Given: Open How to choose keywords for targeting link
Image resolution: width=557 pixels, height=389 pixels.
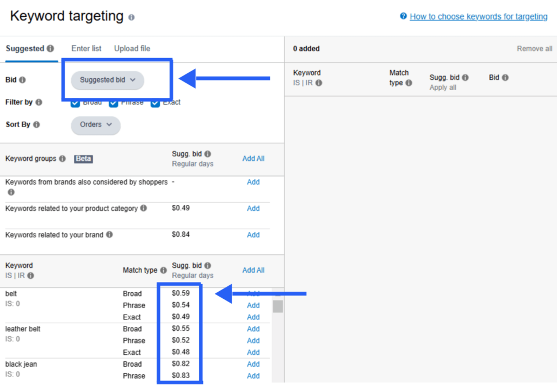Looking at the screenshot, I should (x=478, y=16).
